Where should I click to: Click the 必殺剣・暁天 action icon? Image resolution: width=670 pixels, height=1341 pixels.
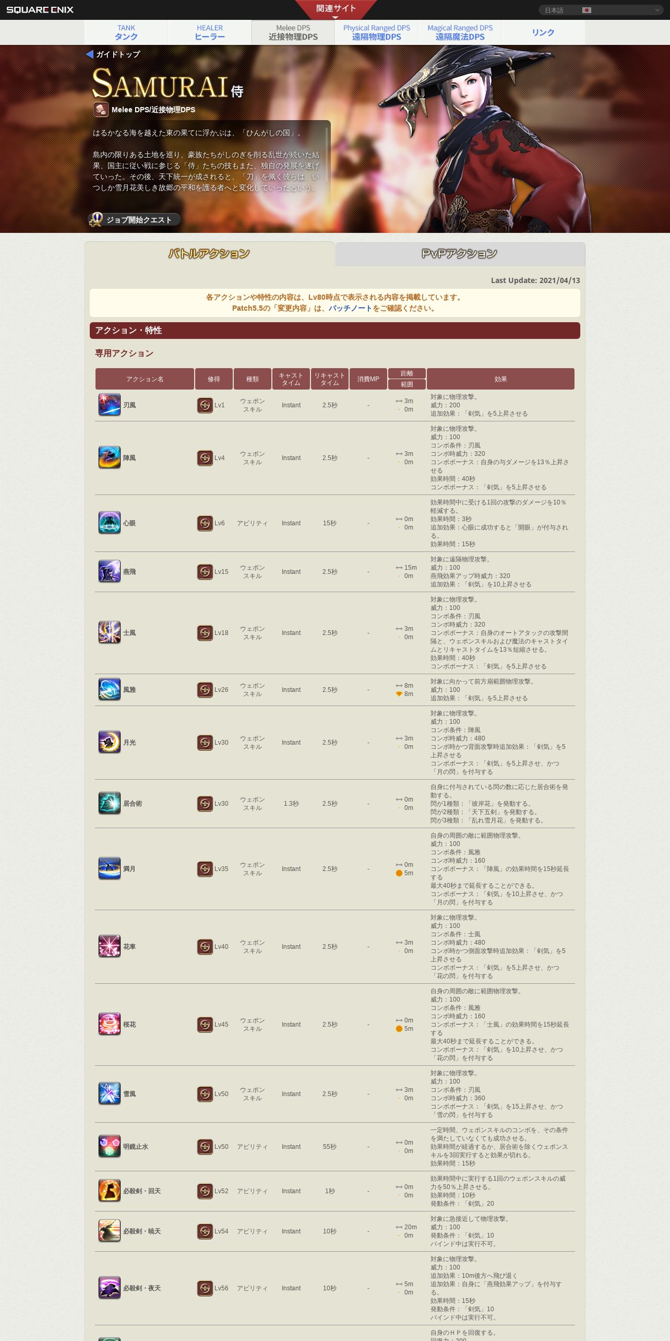[x=110, y=1231]
